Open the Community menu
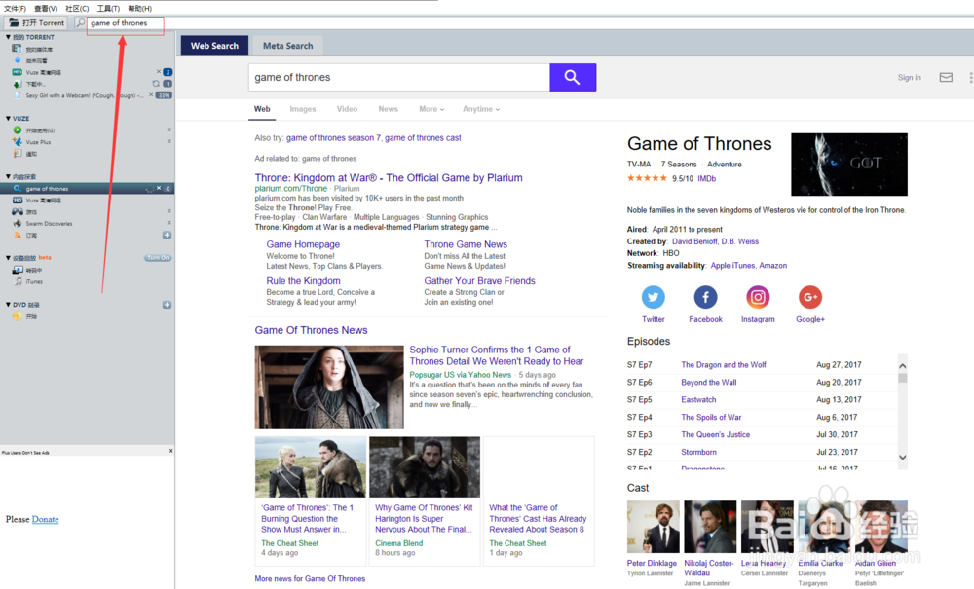The height and width of the screenshot is (589, 974). coord(77,8)
